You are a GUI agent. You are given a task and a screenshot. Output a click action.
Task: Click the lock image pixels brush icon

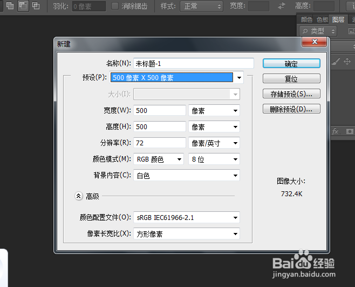point(336,62)
